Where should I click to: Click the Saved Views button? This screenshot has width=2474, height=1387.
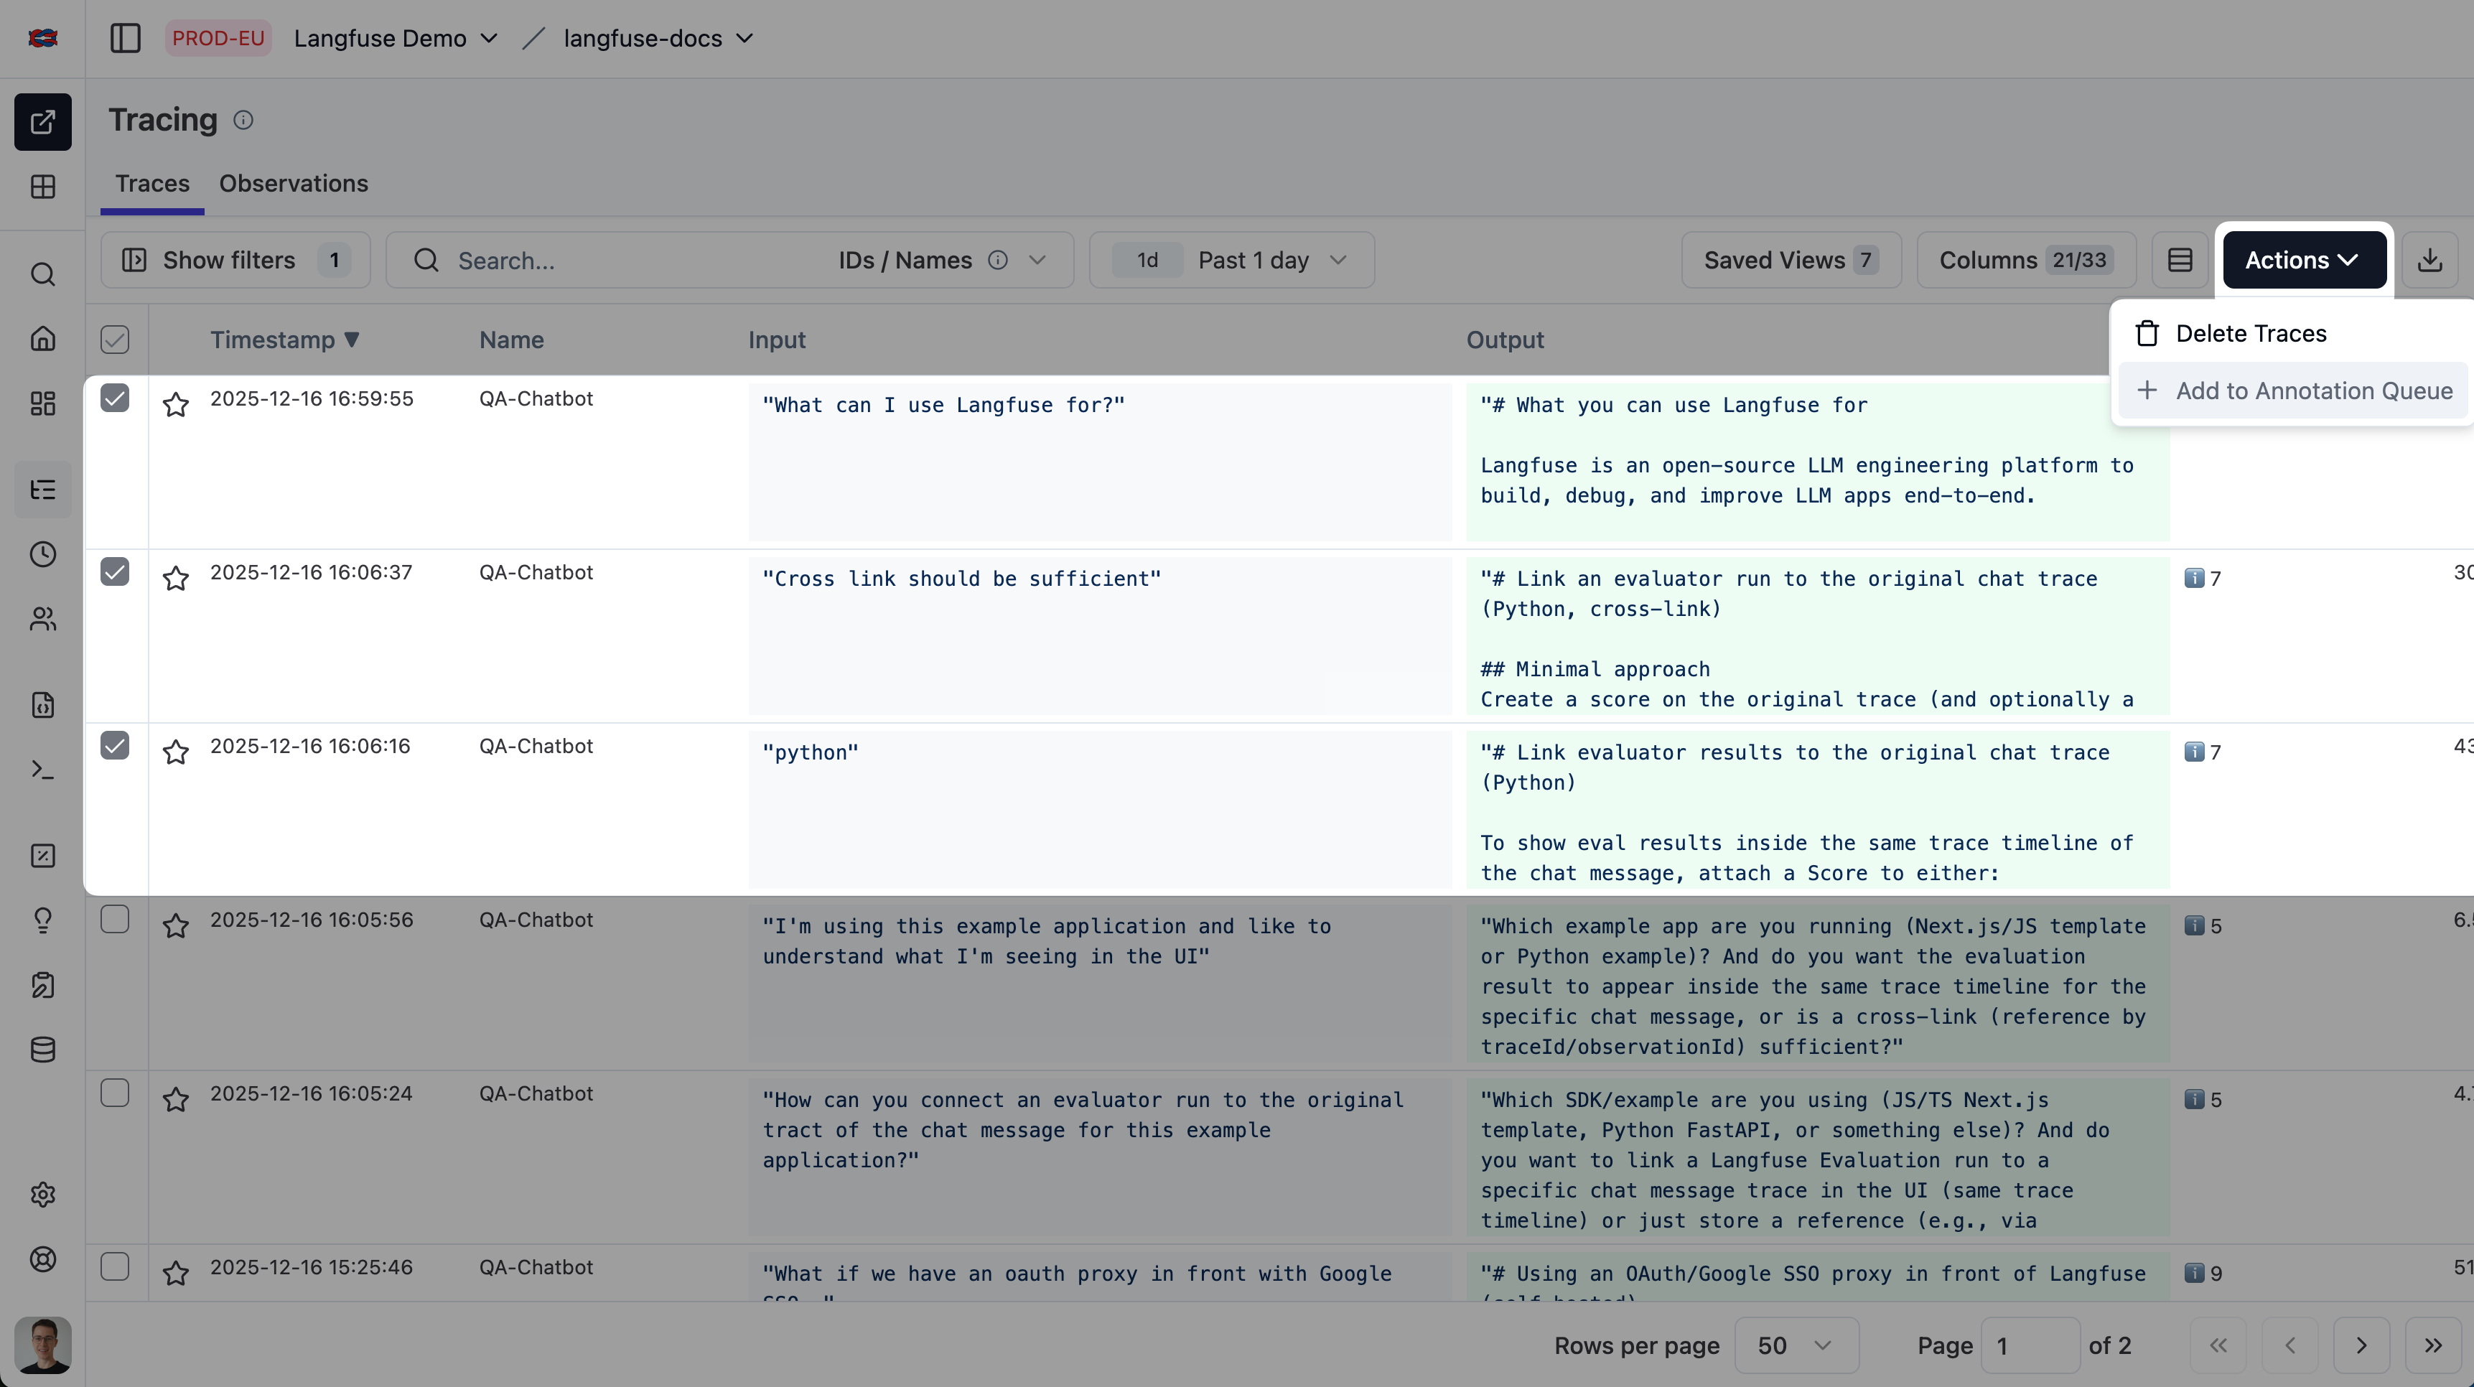[1789, 259]
